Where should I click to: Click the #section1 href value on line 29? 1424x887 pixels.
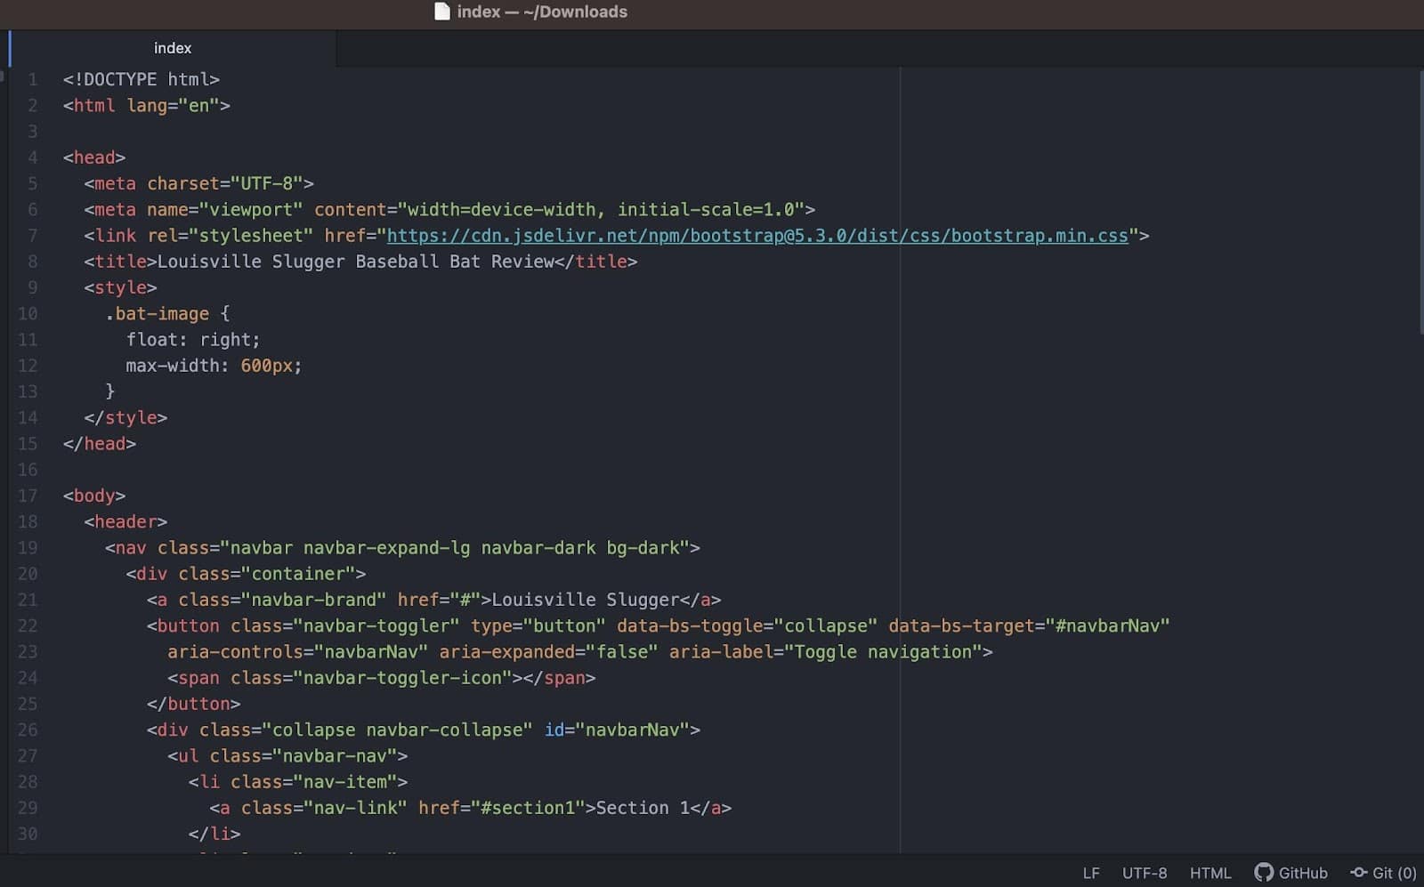click(529, 808)
